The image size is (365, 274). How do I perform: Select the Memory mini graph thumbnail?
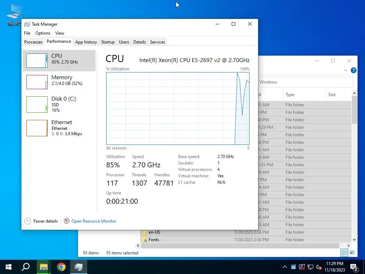pyautogui.click(x=37, y=82)
